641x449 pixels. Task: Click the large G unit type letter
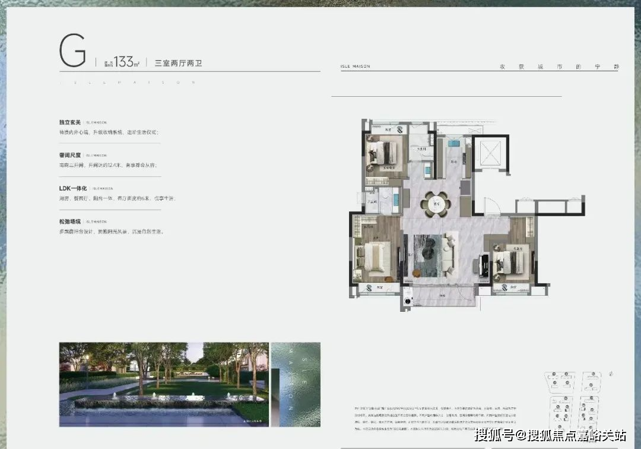(x=73, y=52)
